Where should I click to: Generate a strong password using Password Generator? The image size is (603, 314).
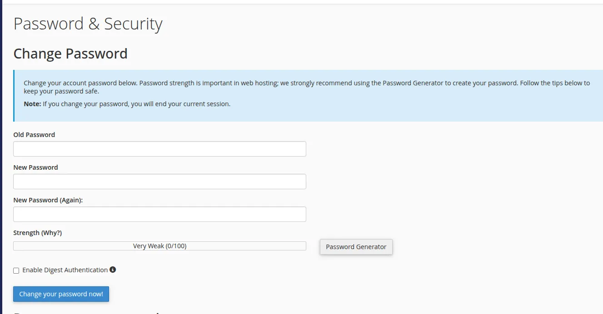tap(356, 247)
